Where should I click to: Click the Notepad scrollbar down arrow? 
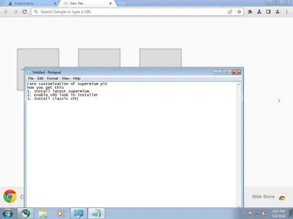click(239, 206)
